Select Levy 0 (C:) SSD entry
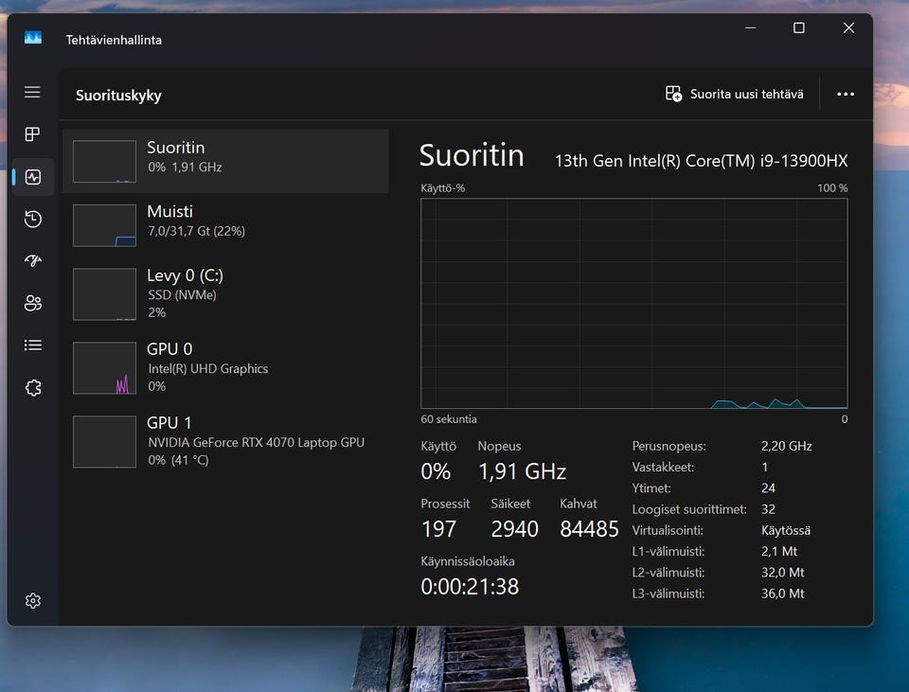The image size is (909, 692). 225,293
